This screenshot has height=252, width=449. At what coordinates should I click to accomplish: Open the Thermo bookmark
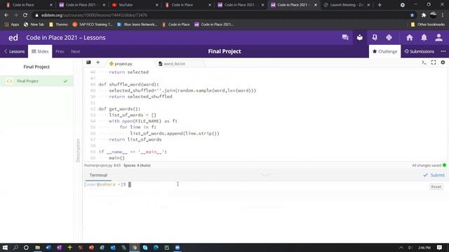pos(58,24)
